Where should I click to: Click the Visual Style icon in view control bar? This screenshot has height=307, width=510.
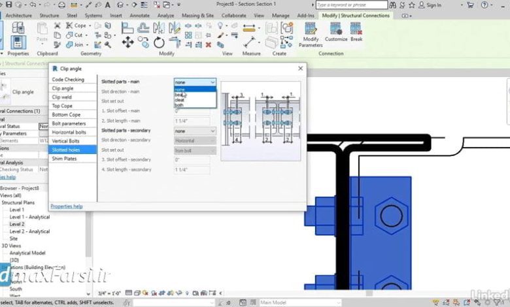pyautogui.click(x=137, y=293)
